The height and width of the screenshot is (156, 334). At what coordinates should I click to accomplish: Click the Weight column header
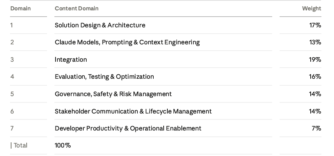[x=311, y=9]
